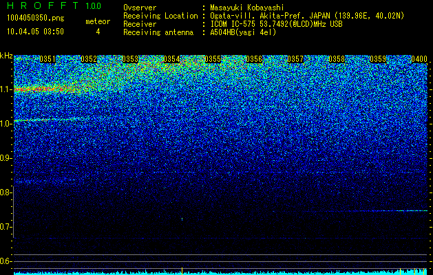Click the cyan signal level strip at the bottom
The width and height of the screenshot is (433, 275).
pos(221,273)
